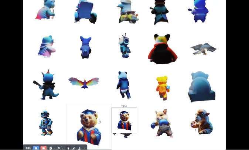Open the camera options dropdown arrow

point(54,149)
